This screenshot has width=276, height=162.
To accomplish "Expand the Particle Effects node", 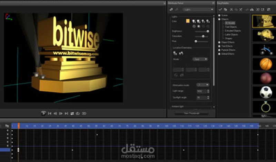I will pyautogui.click(x=219, y=50).
